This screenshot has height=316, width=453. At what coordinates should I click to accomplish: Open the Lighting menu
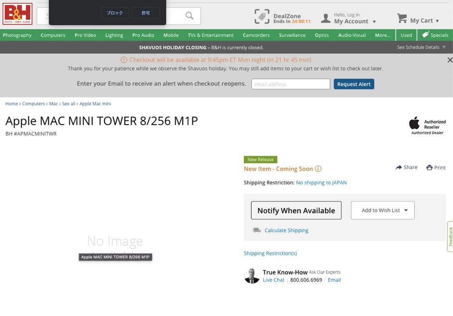[114, 35]
